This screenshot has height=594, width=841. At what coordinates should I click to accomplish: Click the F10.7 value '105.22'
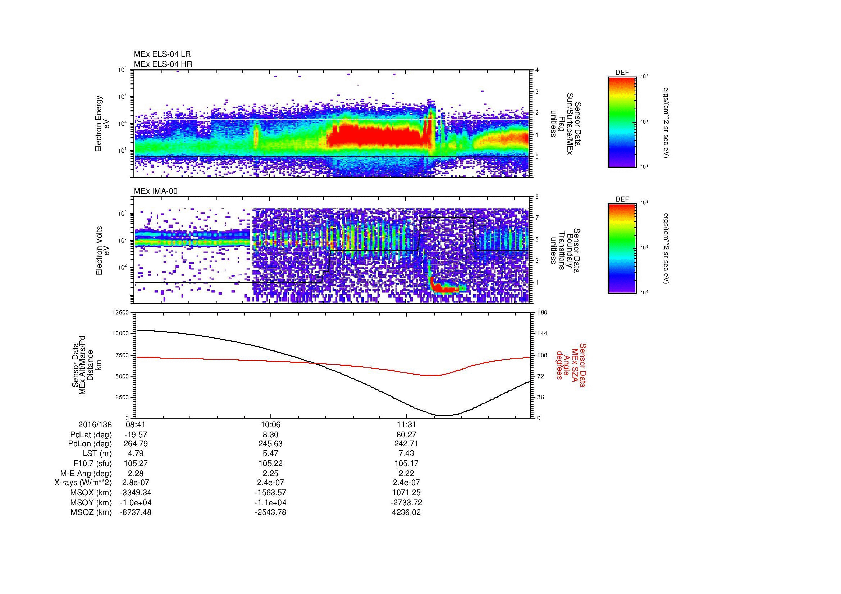270,463
